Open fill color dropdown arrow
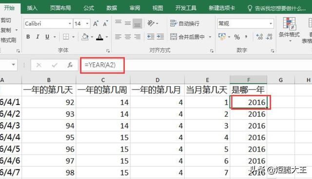 point(92,37)
